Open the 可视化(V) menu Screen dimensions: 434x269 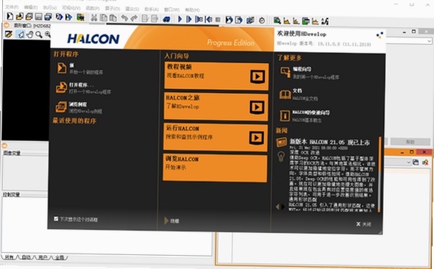coord(71,8)
